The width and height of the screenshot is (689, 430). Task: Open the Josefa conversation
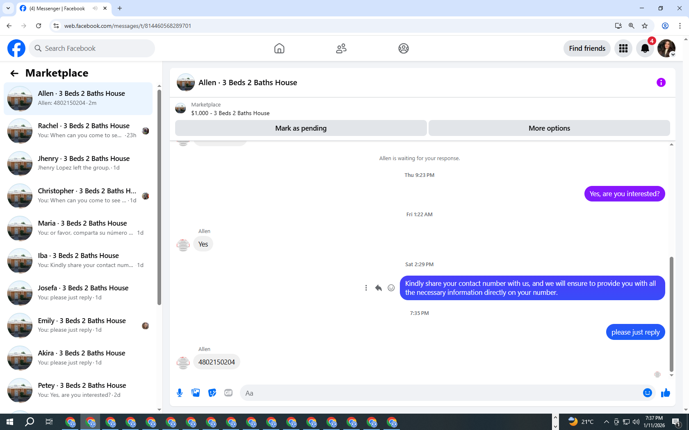point(78,293)
